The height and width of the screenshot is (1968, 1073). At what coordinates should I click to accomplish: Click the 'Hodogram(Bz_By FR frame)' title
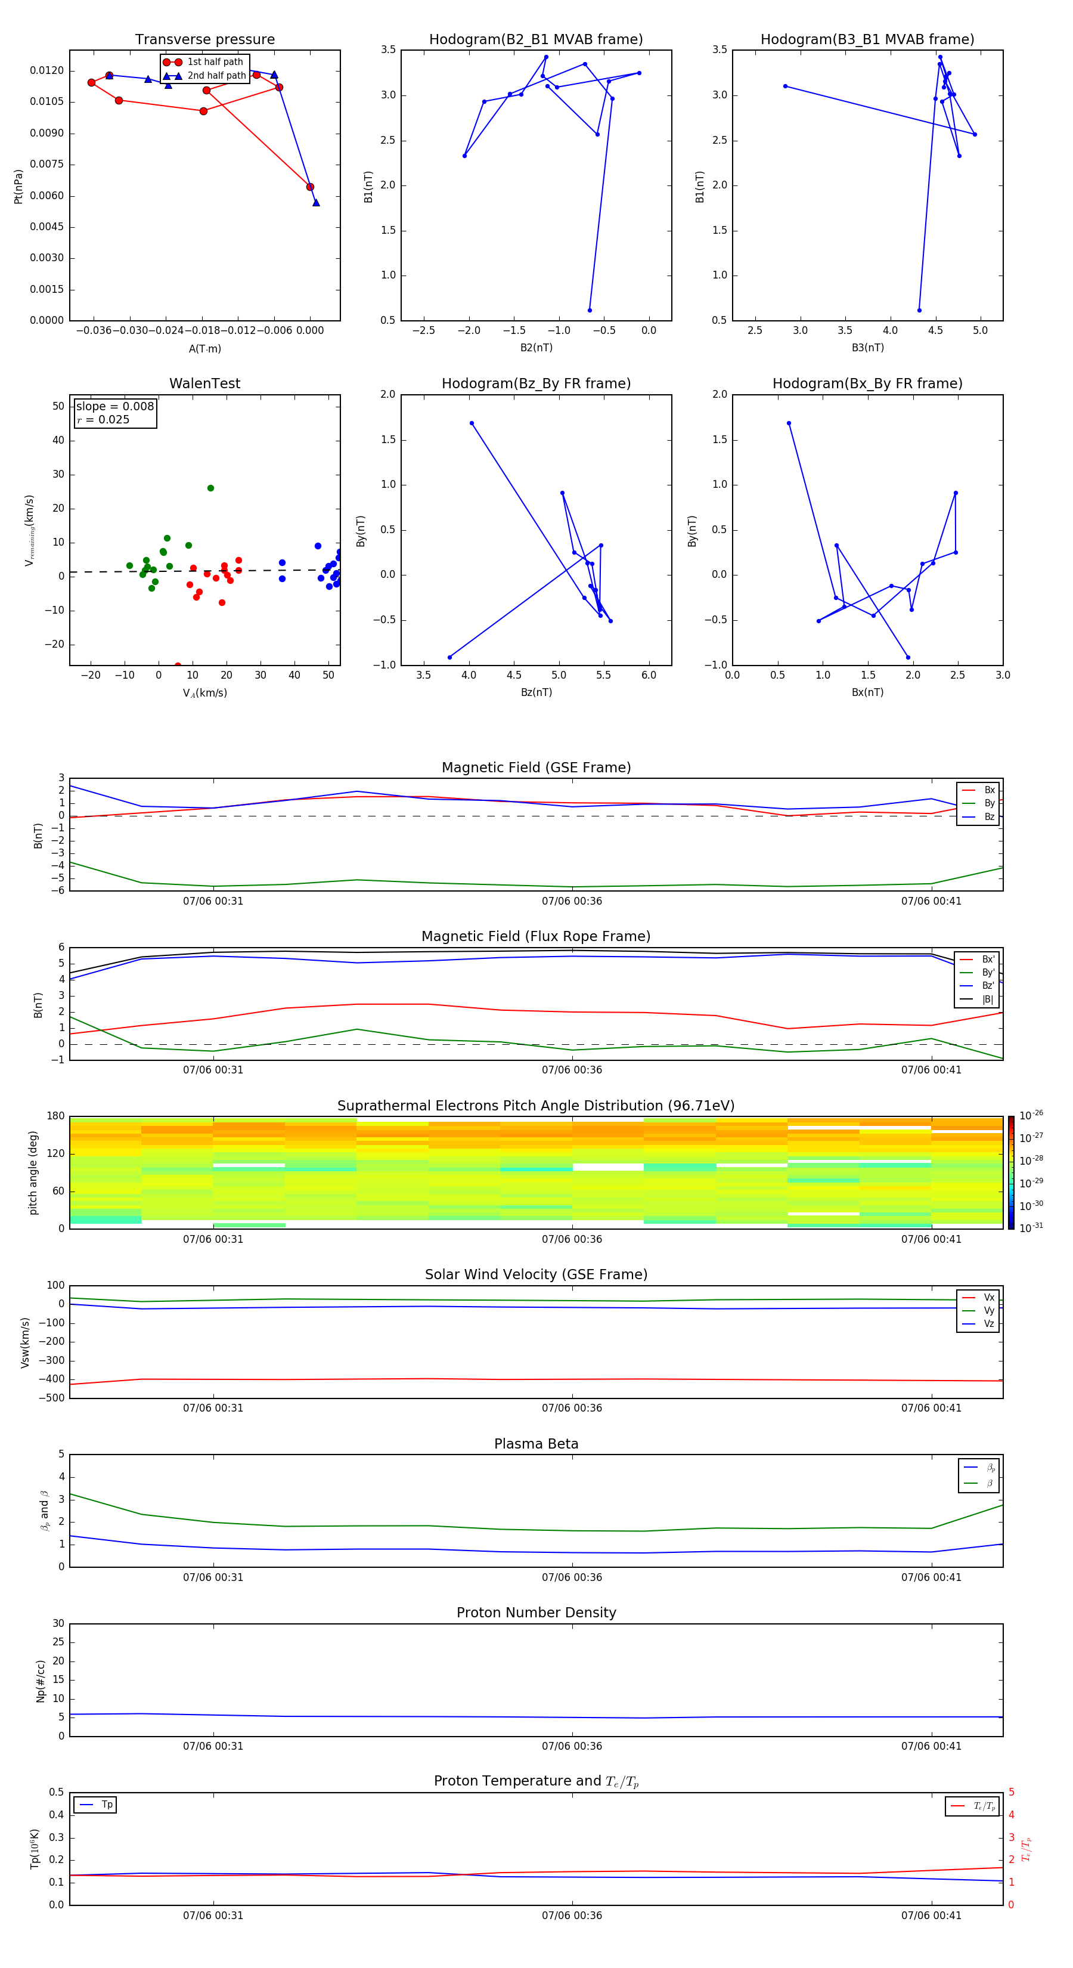(x=536, y=383)
